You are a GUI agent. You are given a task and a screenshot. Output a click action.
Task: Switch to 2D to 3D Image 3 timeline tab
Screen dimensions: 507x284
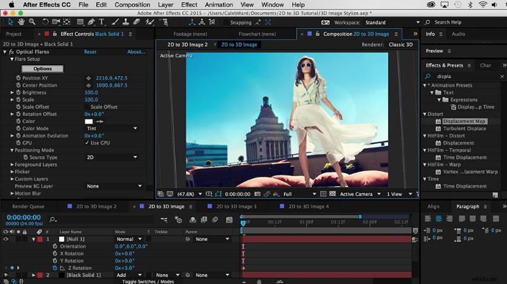pos(236,207)
